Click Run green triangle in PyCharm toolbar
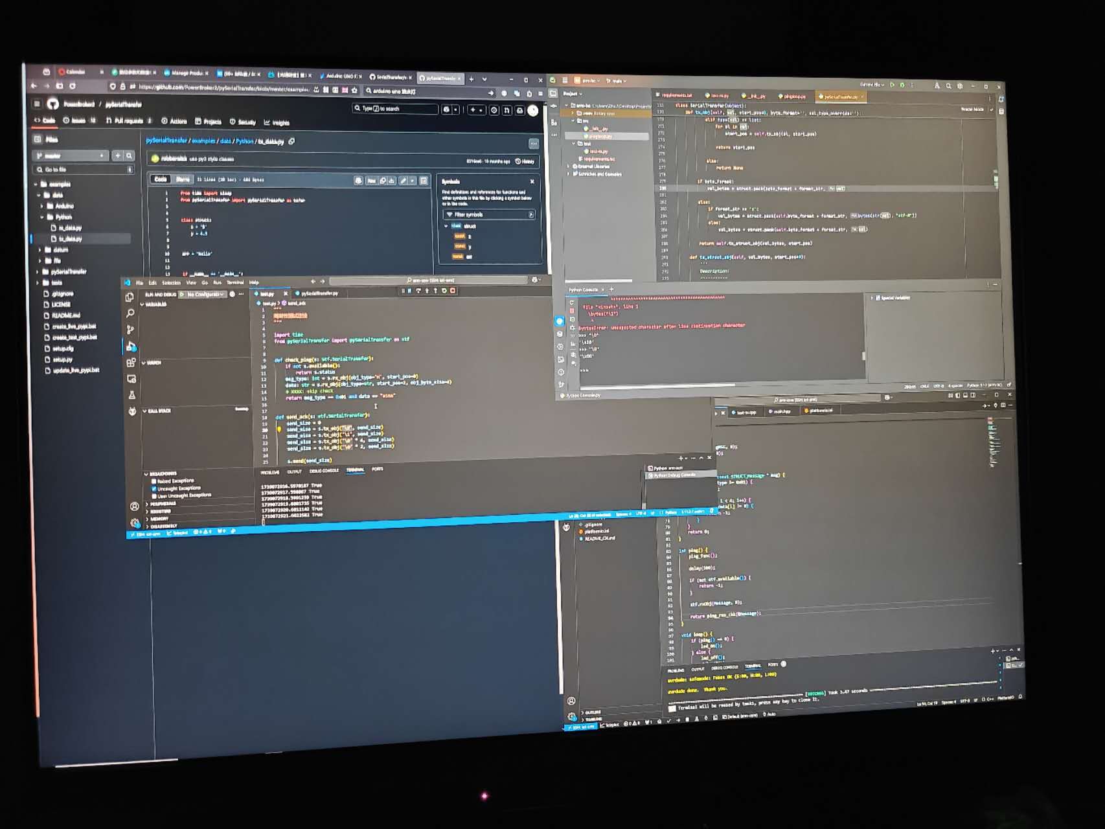Viewport: 1105px width, 829px height. point(893,85)
